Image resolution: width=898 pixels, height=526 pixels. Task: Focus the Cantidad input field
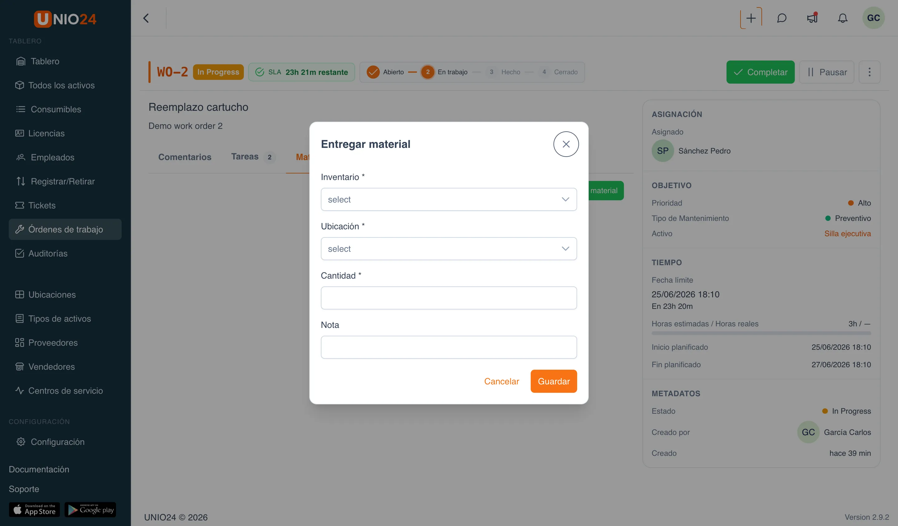click(449, 298)
